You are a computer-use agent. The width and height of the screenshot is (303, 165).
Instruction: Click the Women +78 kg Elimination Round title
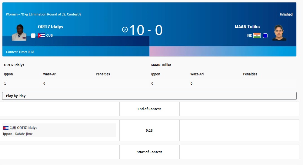pos(44,14)
